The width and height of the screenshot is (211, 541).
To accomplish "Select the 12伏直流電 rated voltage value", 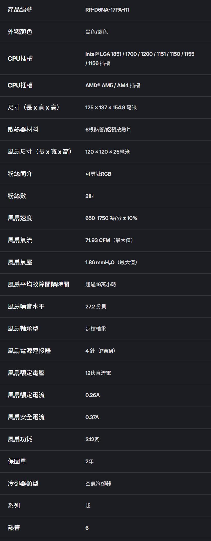I will tap(98, 373).
